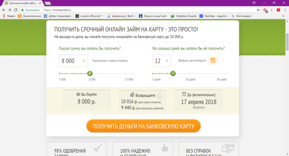Screen dimensions: 289x156
Task: Click Выбрать дату возврата link
Action: point(192,61)
